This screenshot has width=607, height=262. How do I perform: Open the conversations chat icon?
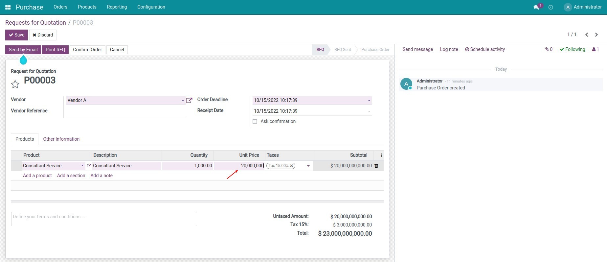tap(536, 7)
